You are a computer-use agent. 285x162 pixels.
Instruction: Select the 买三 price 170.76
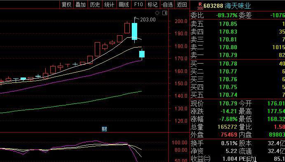pos(228,79)
